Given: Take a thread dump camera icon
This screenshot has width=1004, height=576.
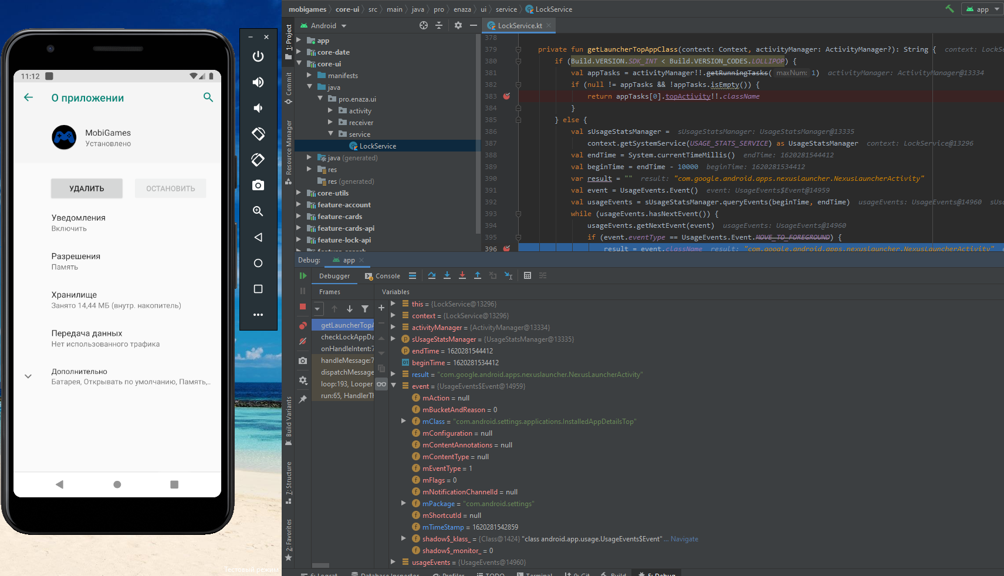Looking at the screenshot, I should click(x=303, y=361).
